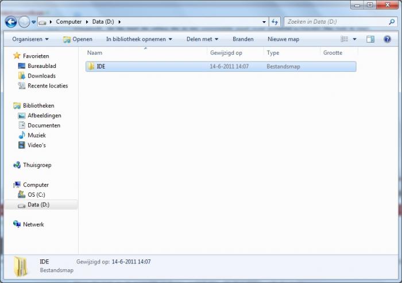Click the Bureaublad desktop icon
This screenshot has height=283, width=402.
[x=22, y=66]
